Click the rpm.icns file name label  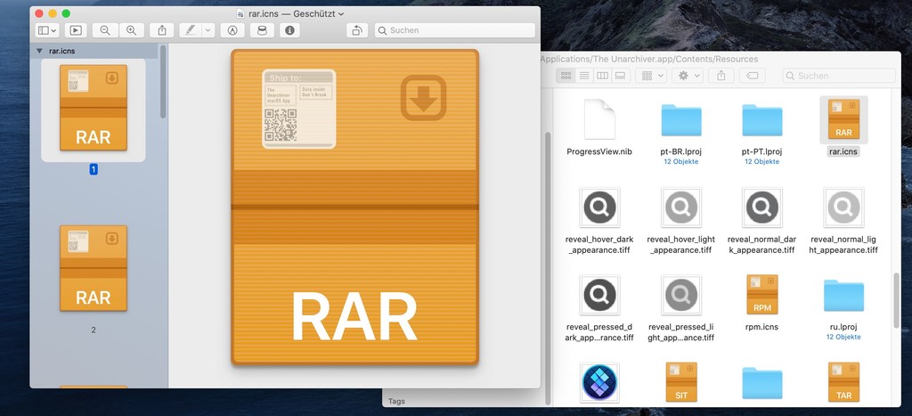pos(762,326)
